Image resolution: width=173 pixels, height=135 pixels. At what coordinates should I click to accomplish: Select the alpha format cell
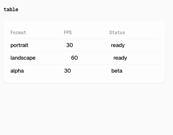(17, 71)
